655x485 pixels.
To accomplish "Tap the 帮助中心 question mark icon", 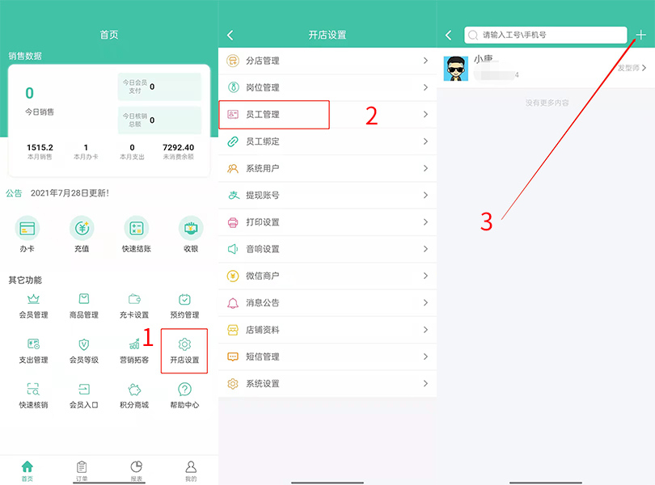I will 184,390.
